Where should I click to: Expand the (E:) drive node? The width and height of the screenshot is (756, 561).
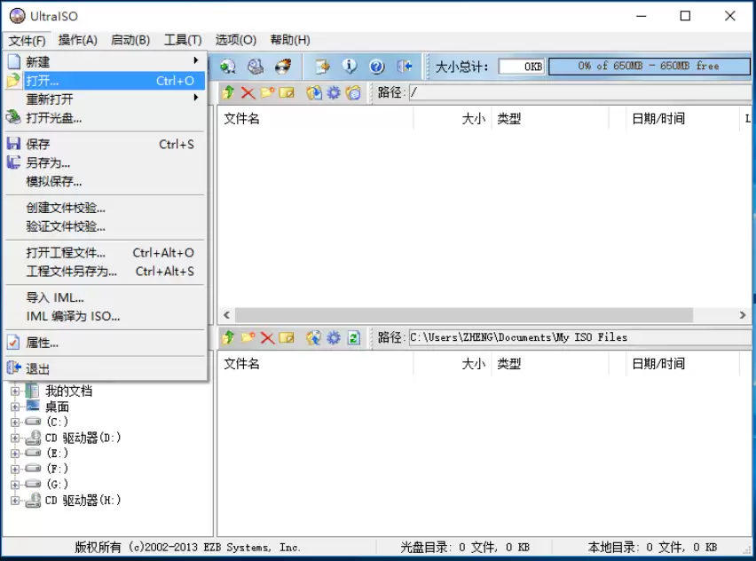tap(15, 454)
